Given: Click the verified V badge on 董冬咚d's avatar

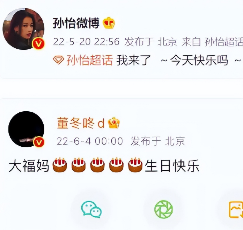Looking at the screenshot, I should click(39, 142).
